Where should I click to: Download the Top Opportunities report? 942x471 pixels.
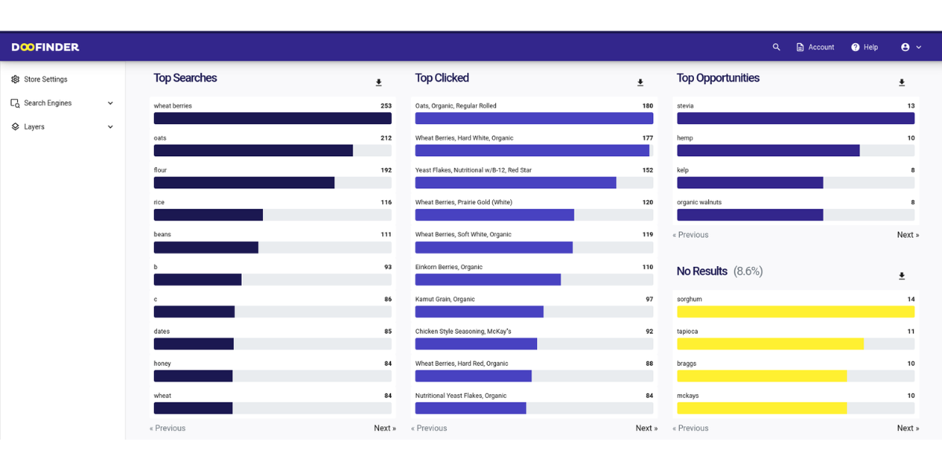click(901, 82)
